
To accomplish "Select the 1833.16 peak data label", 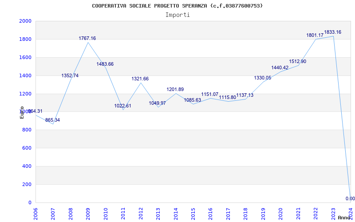I will pos(332,32).
